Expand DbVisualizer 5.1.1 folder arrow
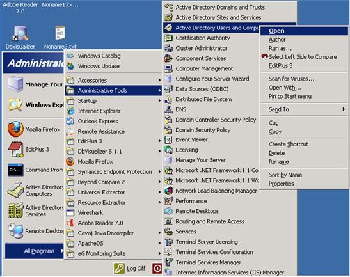The width and height of the screenshot is (350, 277). pos(159,152)
